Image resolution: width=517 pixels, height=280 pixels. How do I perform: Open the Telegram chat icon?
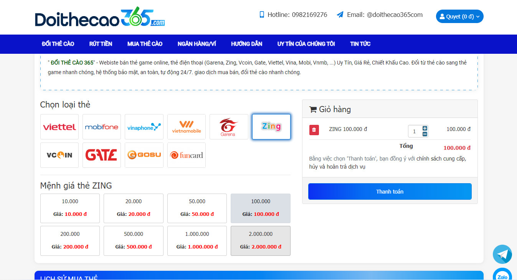point(502,254)
